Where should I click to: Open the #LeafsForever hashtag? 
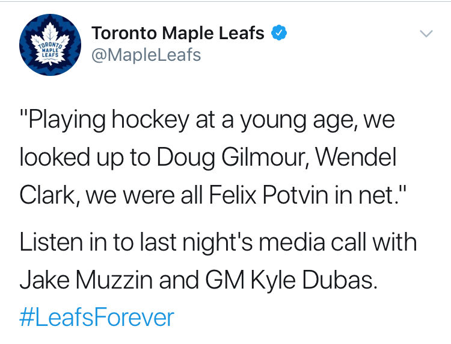(x=96, y=316)
